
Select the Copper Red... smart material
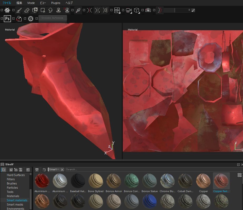[221, 183]
